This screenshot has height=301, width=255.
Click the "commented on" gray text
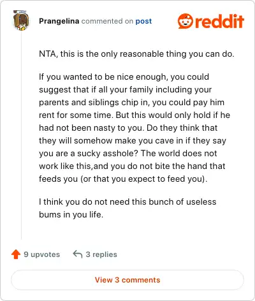[x=107, y=21]
